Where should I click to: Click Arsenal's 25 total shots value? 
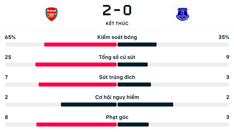8,57
